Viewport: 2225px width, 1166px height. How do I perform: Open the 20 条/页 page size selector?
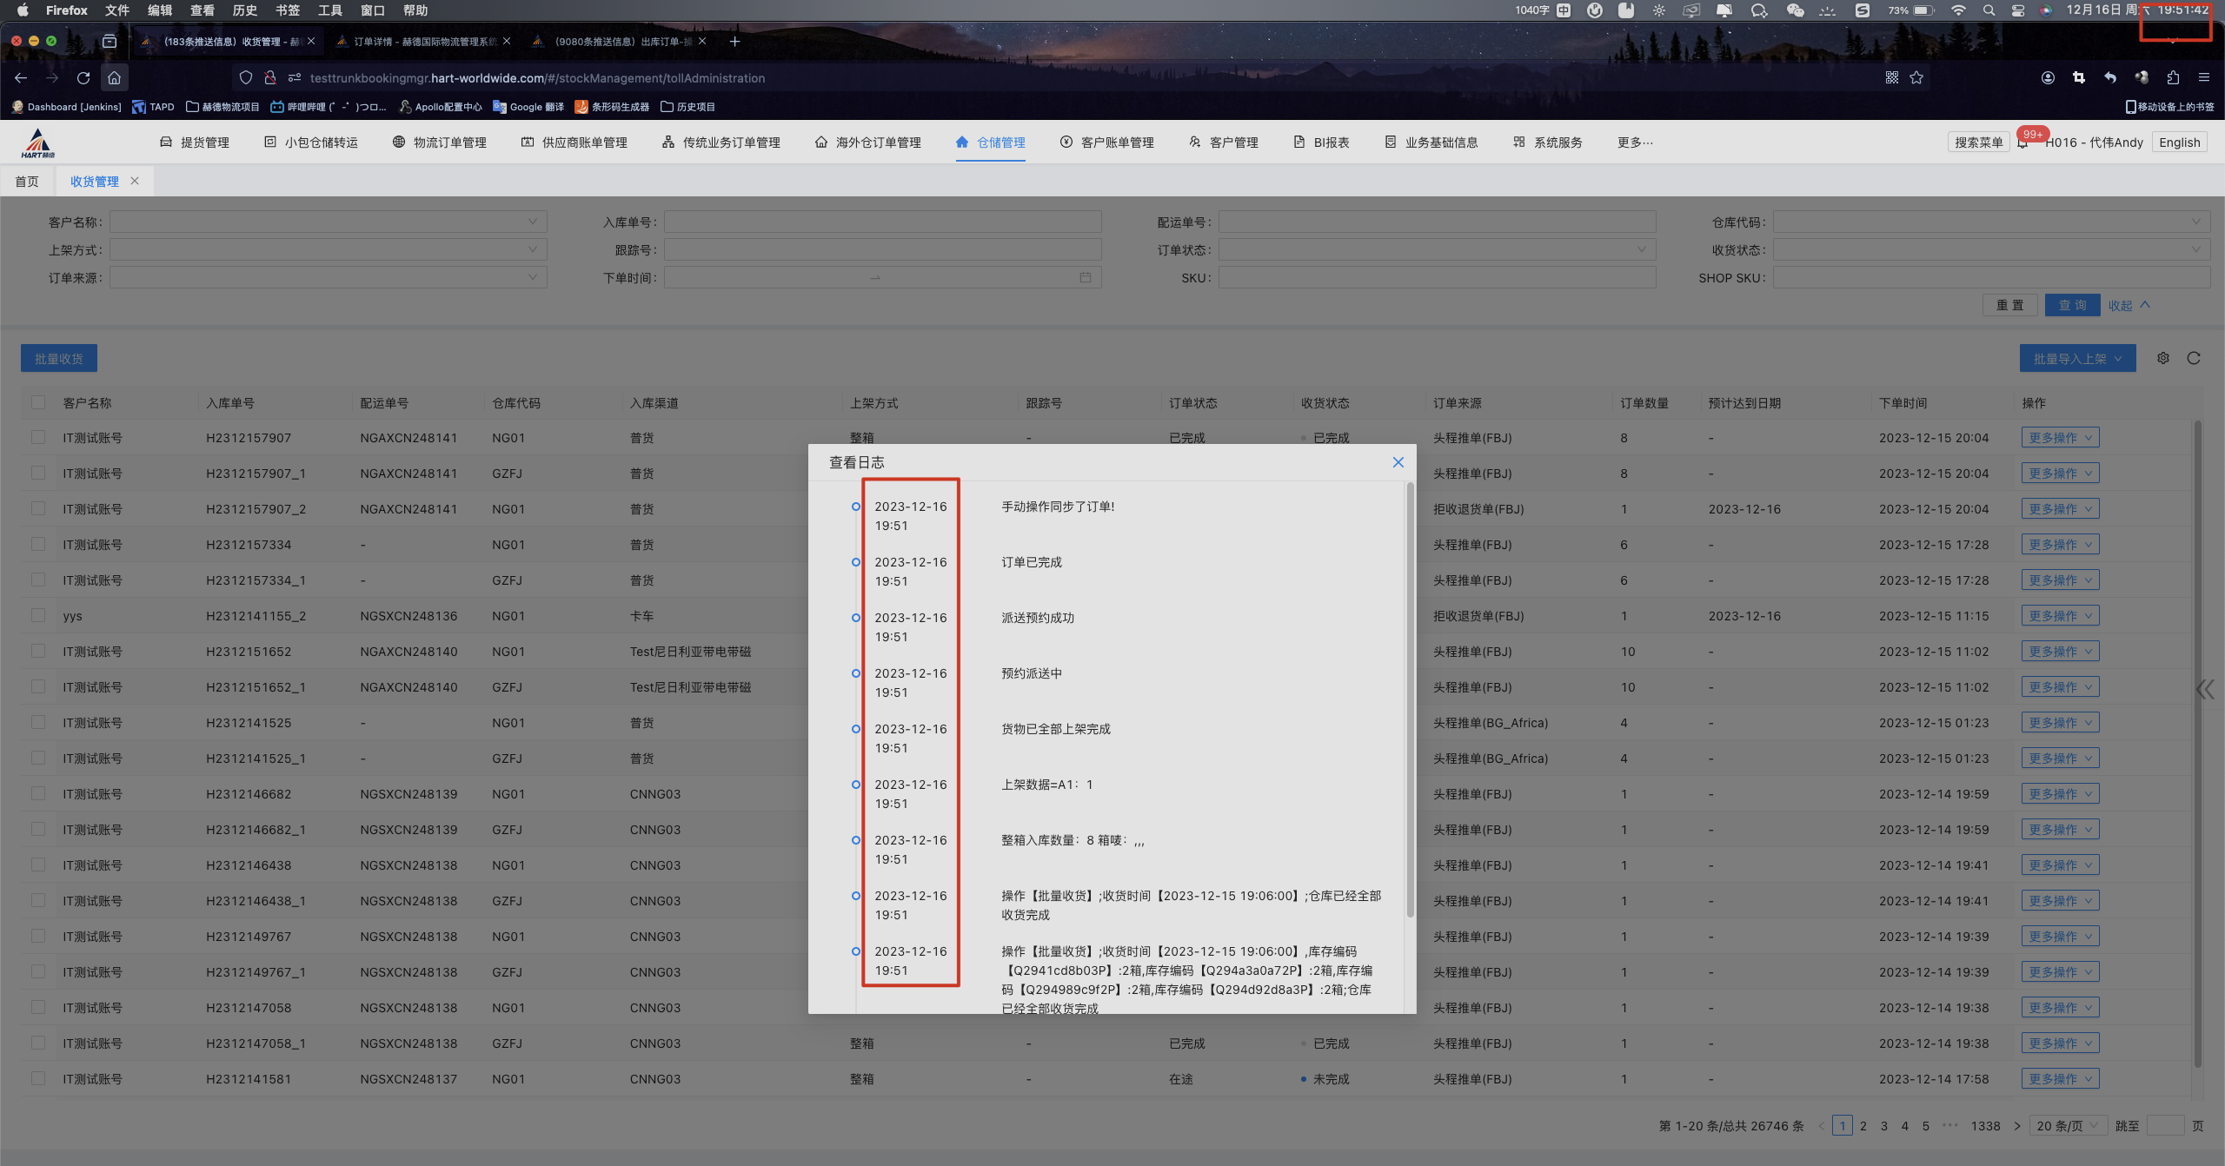[x=2067, y=1126]
